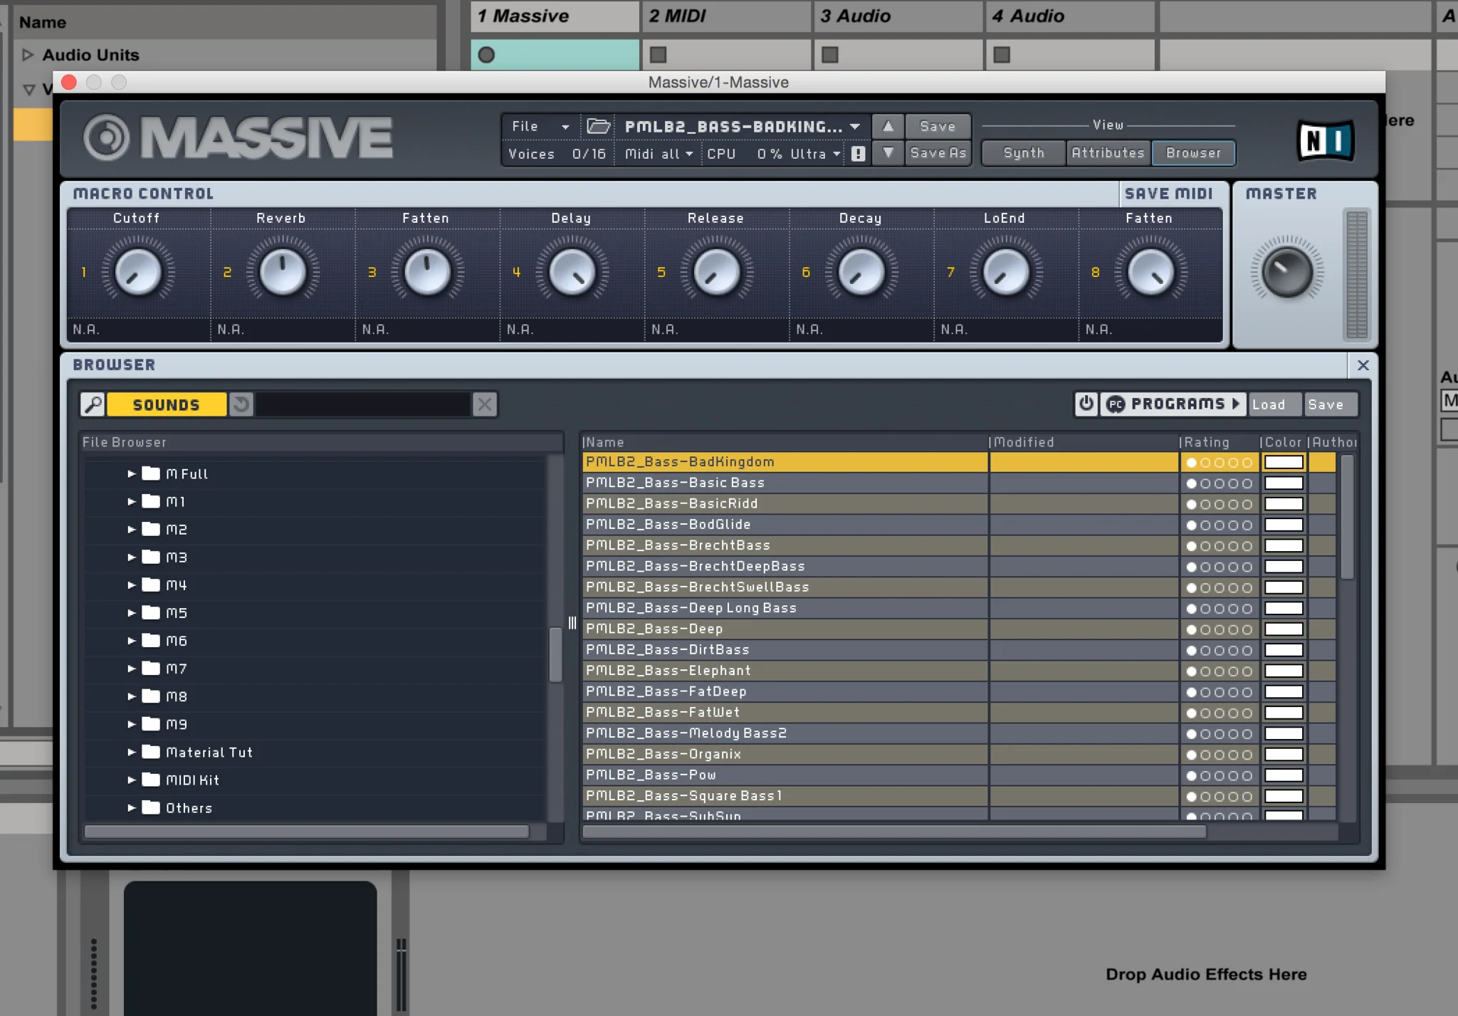The height and width of the screenshot is (1016, 1458).
Task: Click the Material Tut folder icon
Action: pos(150,752)
